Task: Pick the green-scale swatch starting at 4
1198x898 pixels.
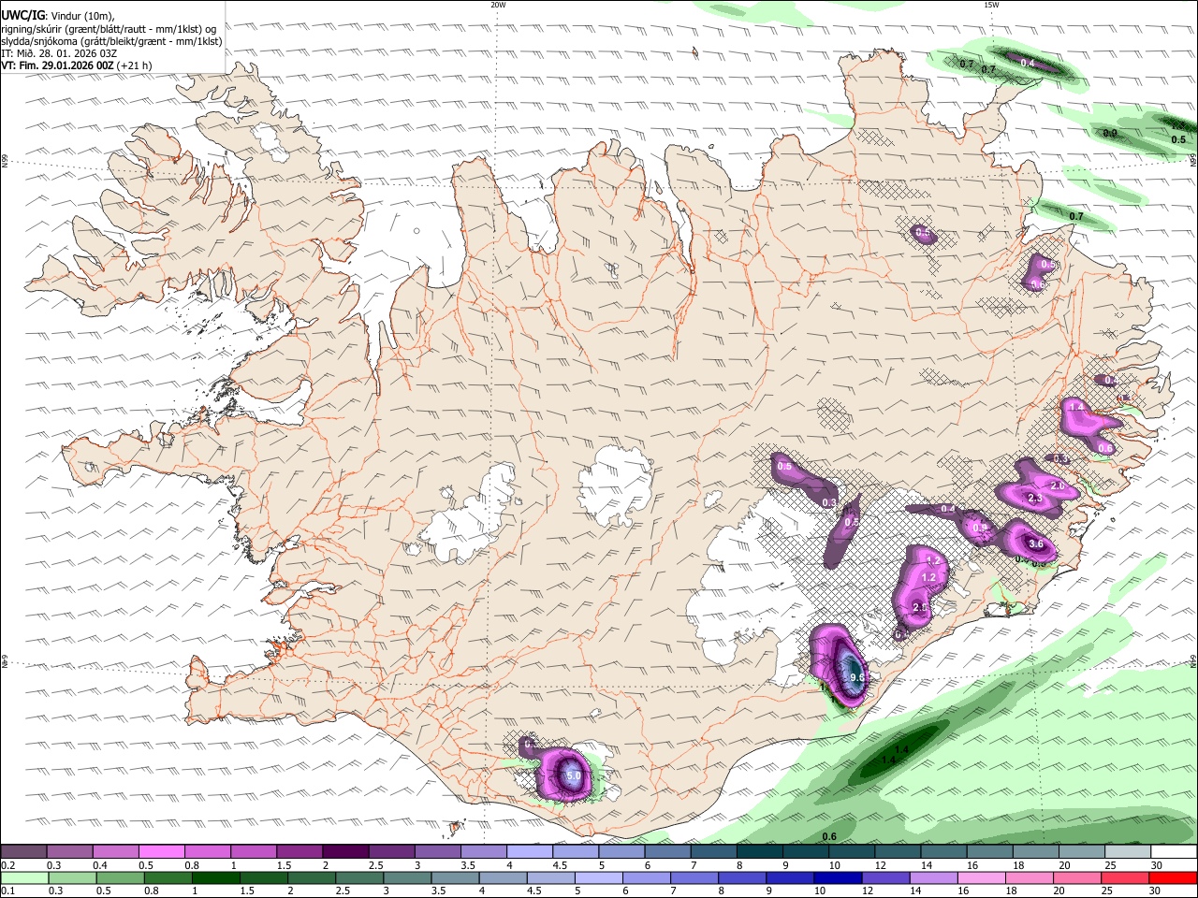Action: tap(503, 878)
